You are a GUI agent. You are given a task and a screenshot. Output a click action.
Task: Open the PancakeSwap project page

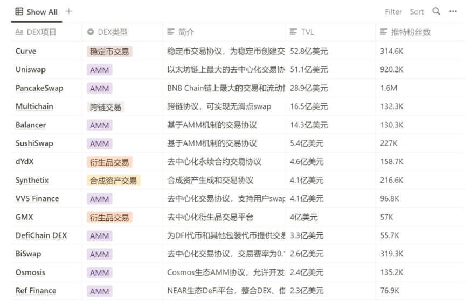pos(39,88)
